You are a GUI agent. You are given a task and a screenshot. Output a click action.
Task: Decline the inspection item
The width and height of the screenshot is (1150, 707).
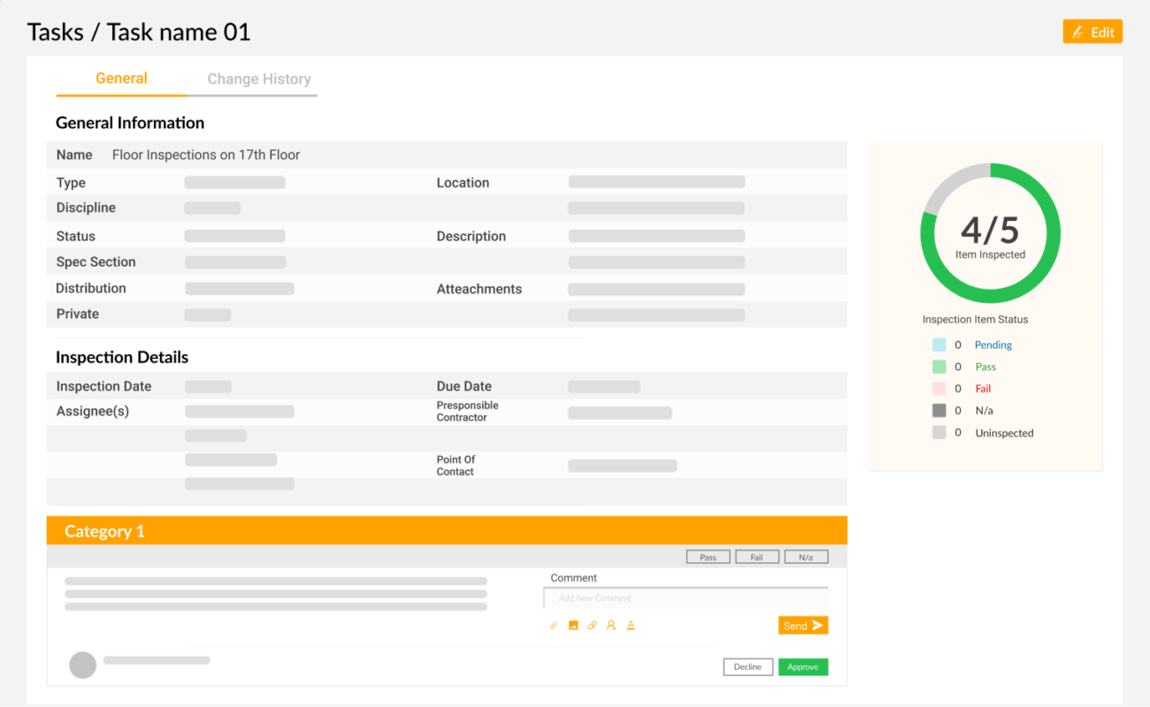[x=747, y=667]
